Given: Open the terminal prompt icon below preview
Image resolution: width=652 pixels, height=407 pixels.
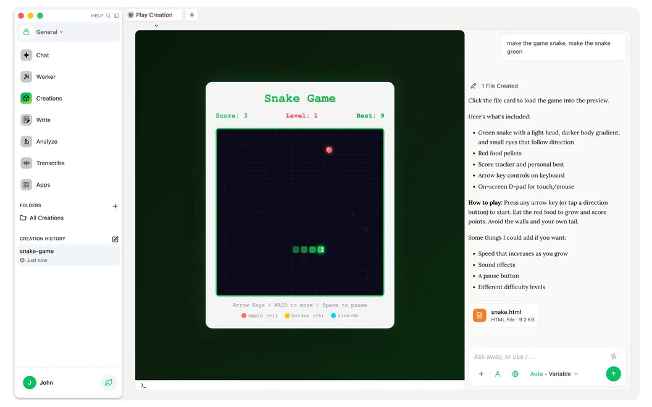Looking at the screenshot, I should 143,385.
